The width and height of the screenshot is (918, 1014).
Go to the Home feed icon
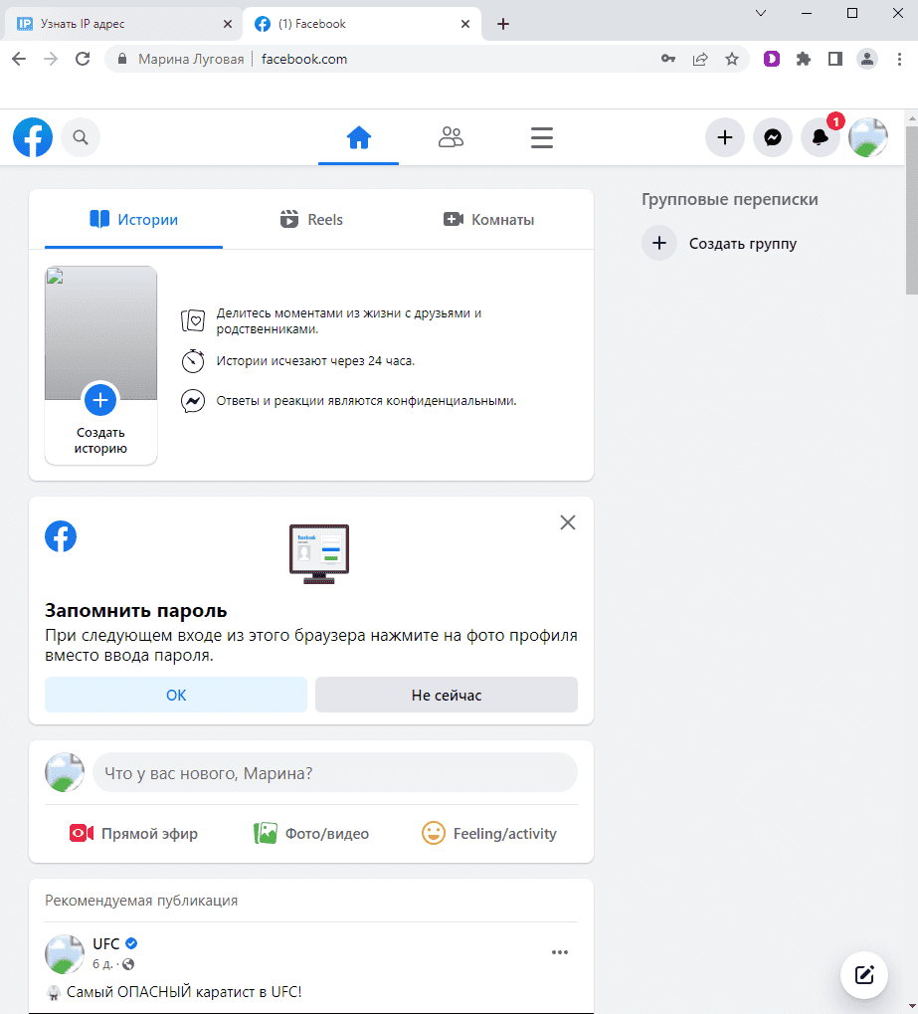click(x=358, y=138)
